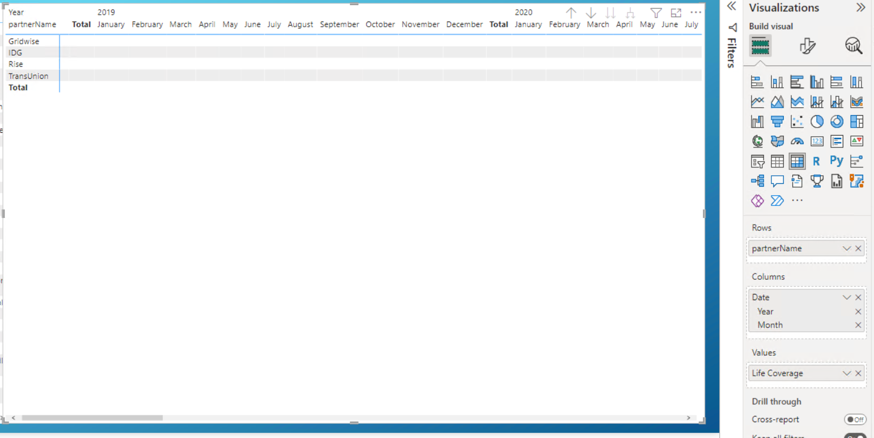Open the partnerName field dropdown chevron
Viewport: 874px width, 438px height.
pyautogui.click(x=847, y=249)
